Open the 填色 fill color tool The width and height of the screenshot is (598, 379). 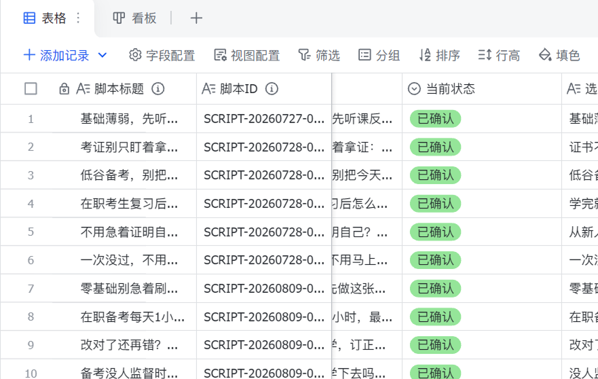coord(559,55)
